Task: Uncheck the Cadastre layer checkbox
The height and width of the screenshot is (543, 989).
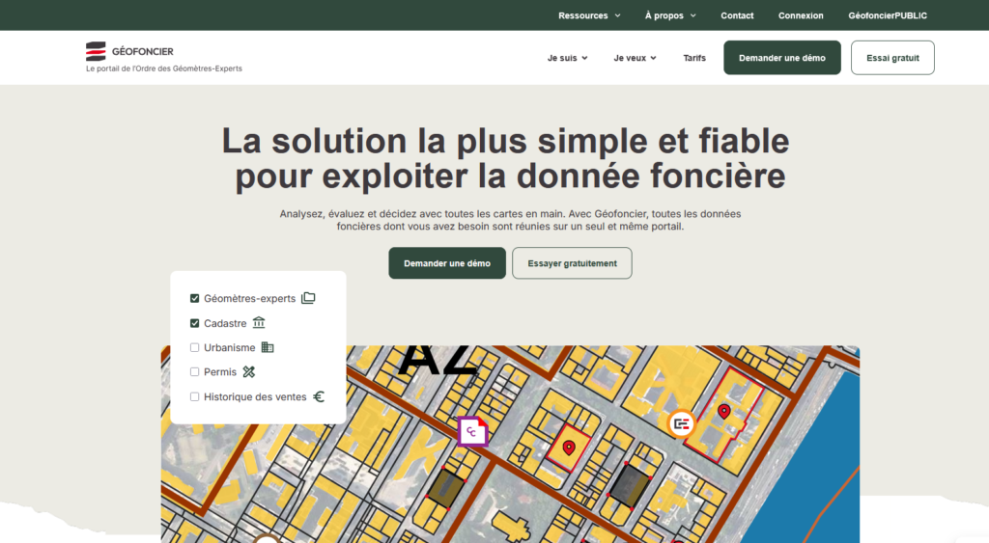Action: click(x=194, y=323)
